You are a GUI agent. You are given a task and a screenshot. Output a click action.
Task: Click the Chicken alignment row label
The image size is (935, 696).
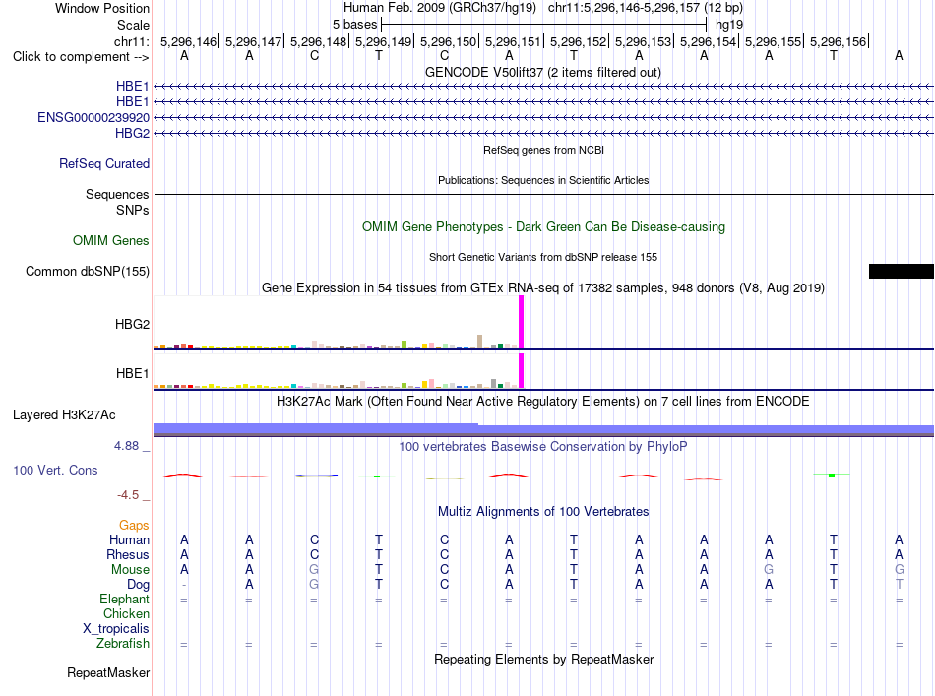coord(126,613)
